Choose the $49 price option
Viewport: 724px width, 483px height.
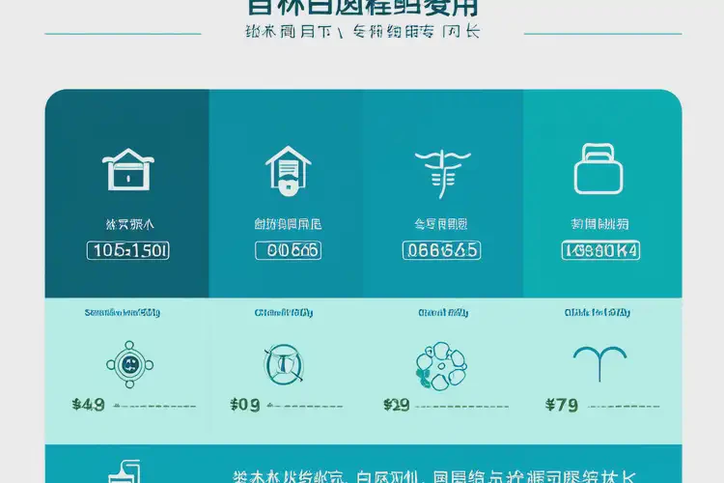88,405
